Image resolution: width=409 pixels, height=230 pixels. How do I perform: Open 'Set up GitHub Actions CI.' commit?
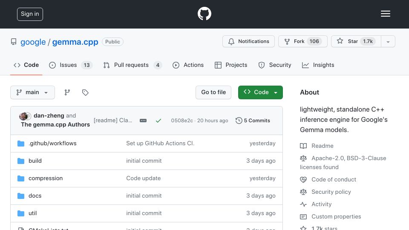[160, 144]
